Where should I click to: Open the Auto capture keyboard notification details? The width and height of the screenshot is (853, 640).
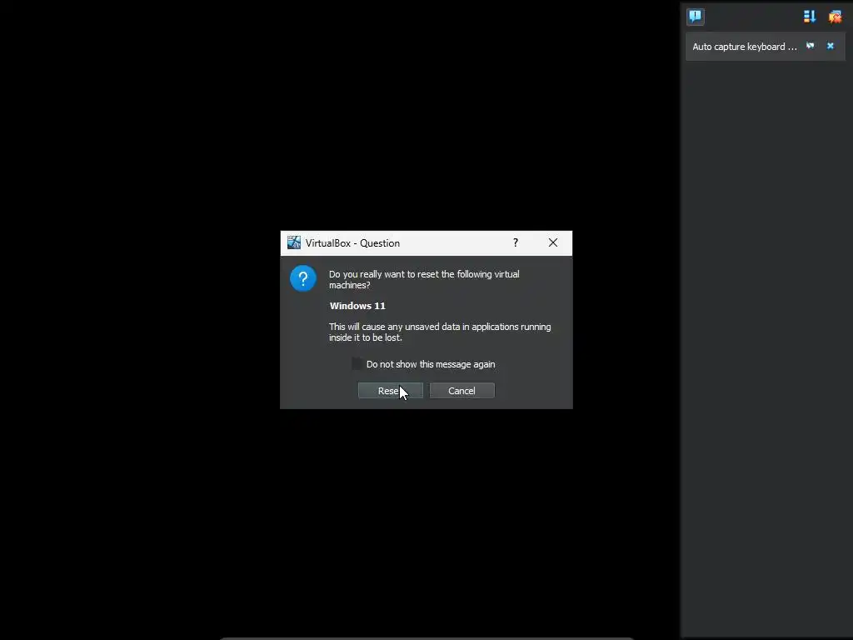click(x=810, y=47)
